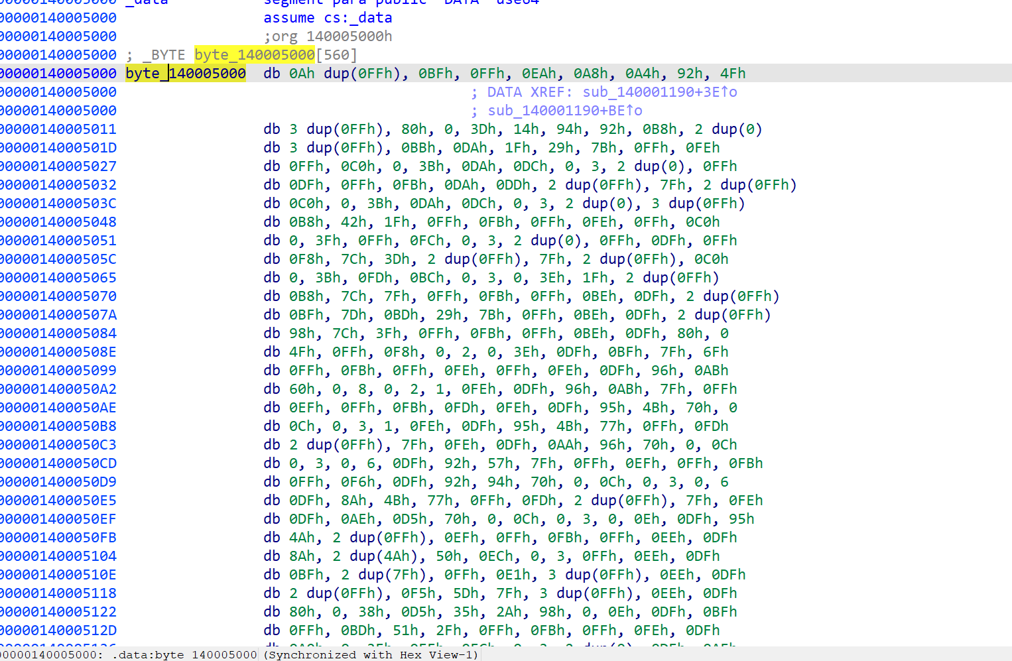Select address 0000000140005032
This screenshot has width=1012, height=661.
click(58, 185)
